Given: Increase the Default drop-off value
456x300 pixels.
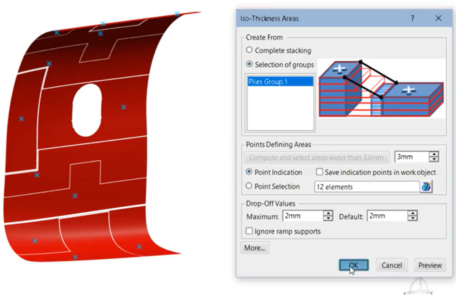Looking at the screenshot, I should [x=413, y=214].
